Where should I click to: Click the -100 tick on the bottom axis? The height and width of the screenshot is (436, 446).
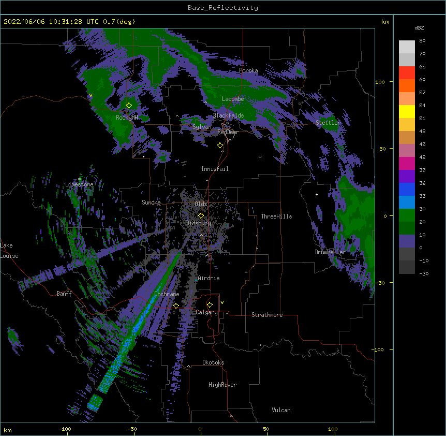pyautogui.click(x=65, y=429)
